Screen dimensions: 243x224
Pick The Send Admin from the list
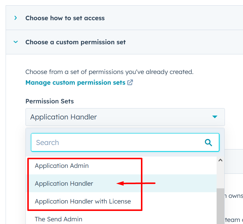click(58, 219)
